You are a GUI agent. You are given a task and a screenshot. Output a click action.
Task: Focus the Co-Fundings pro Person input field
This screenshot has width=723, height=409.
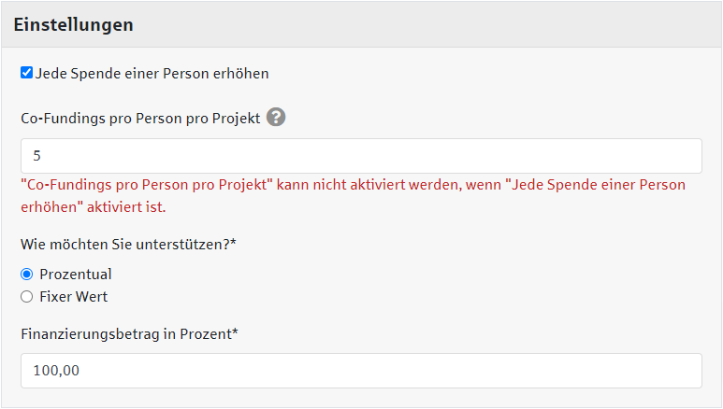[361, 156]
